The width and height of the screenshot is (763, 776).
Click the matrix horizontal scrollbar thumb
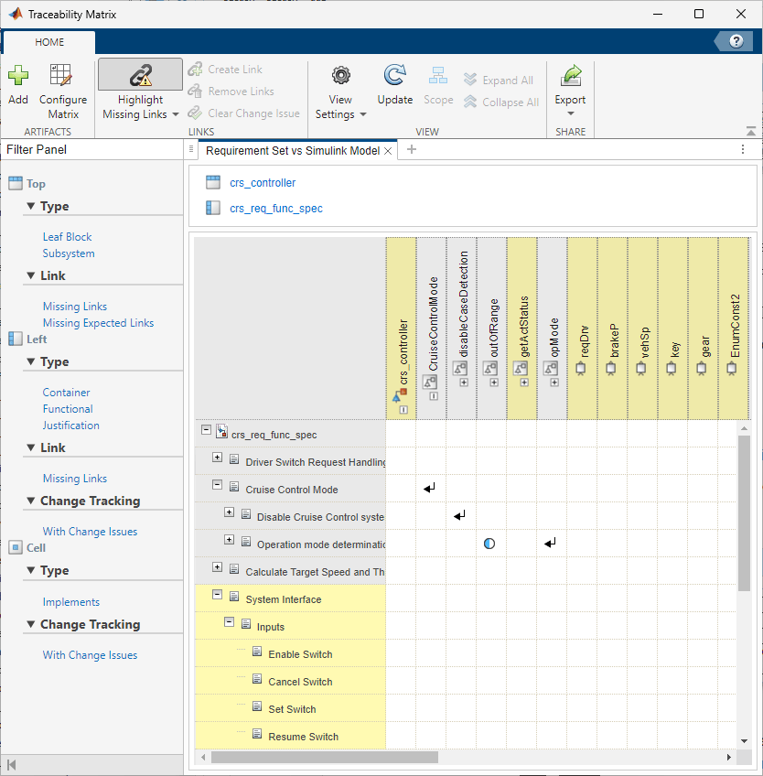point(325,757)
